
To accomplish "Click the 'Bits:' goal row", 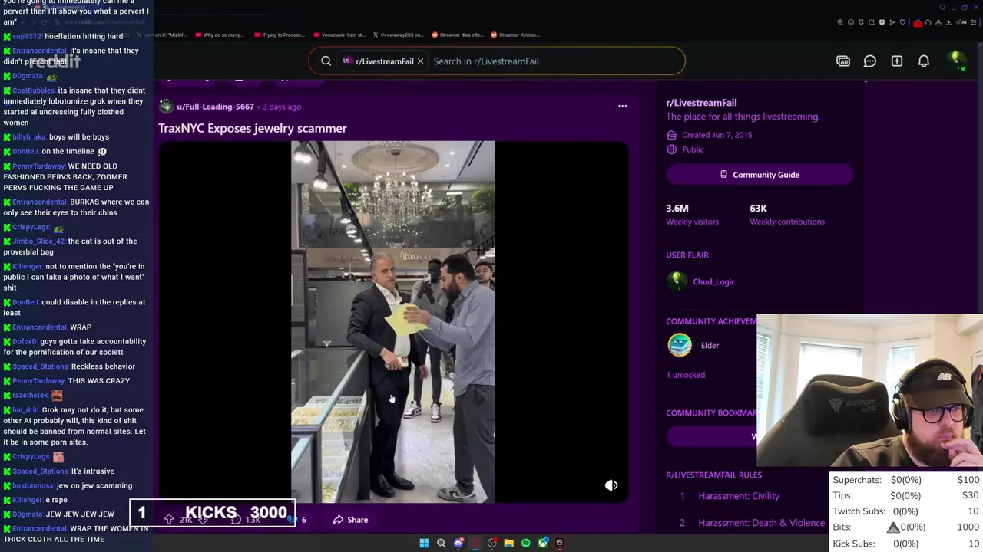I will point(906,527).
